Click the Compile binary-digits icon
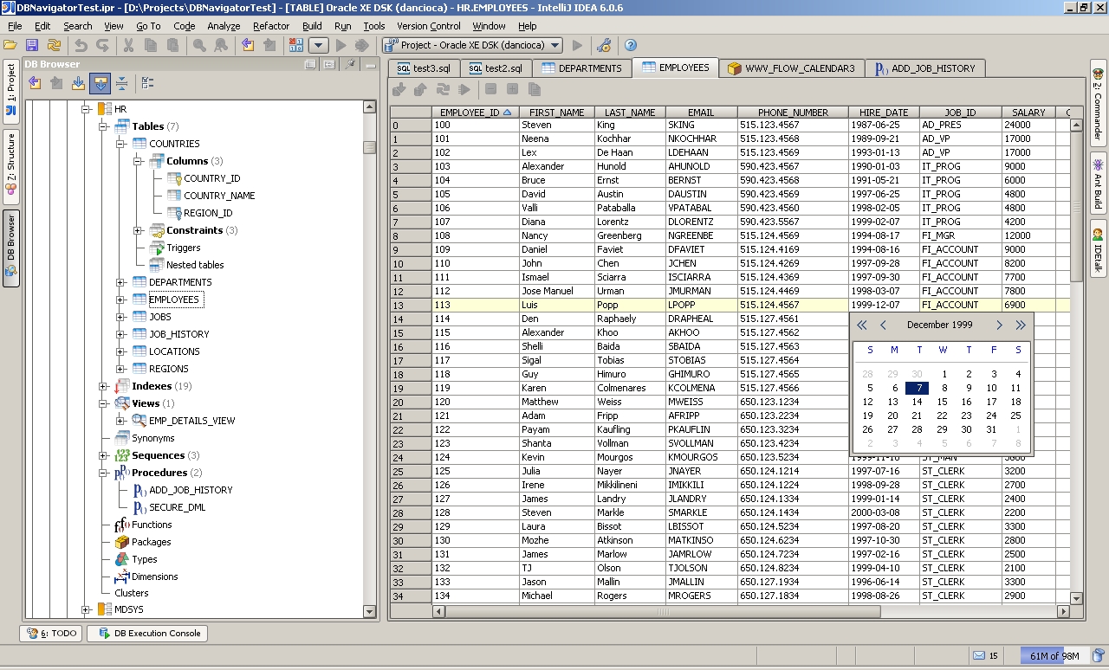 [x=296, y=45]
